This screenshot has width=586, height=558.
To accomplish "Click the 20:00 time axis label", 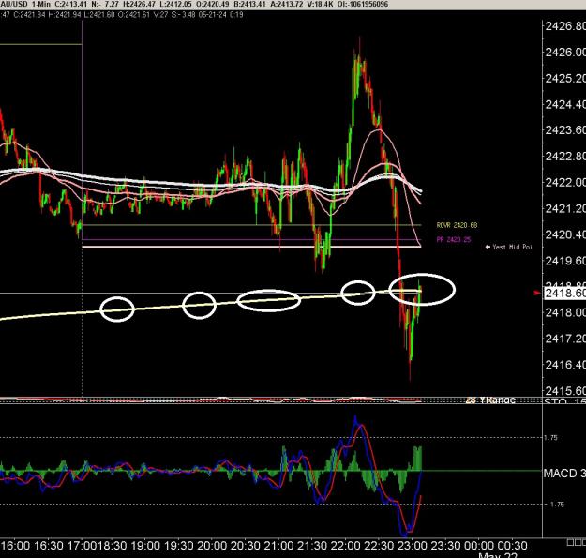I will (x=212, y=546).
